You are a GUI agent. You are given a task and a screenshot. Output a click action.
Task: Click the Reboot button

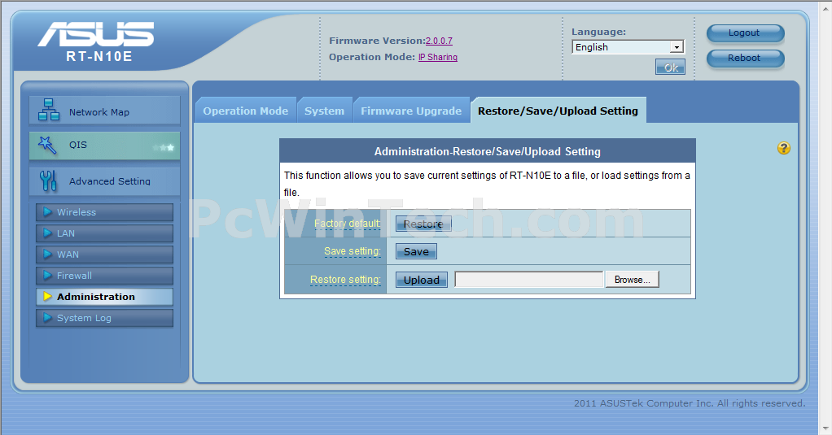click(x=745, y=58)
